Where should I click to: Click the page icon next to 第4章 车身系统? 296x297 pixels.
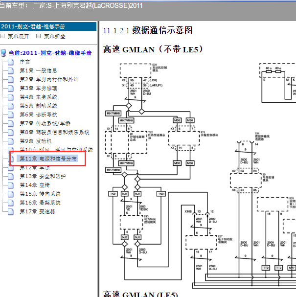(x=11, y=97)
